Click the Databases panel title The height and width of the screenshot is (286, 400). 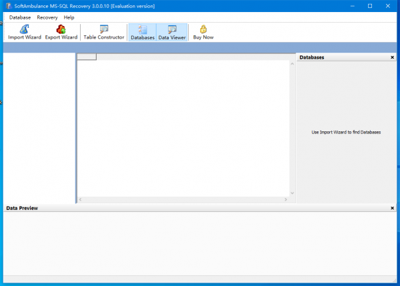pos(312,57)
